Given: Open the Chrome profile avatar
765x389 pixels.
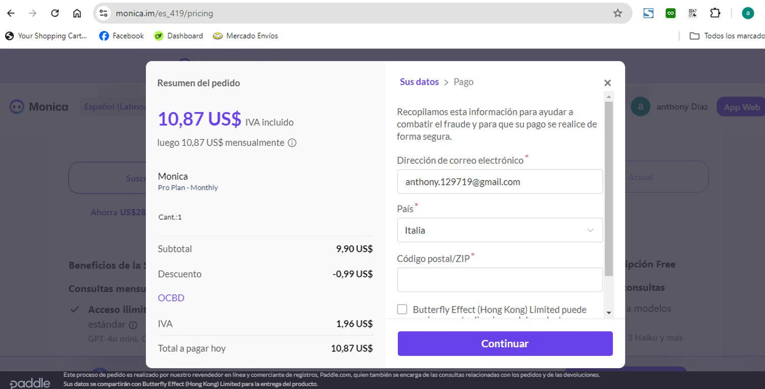Looking at the screenshot, I should [x=748, y=13].
